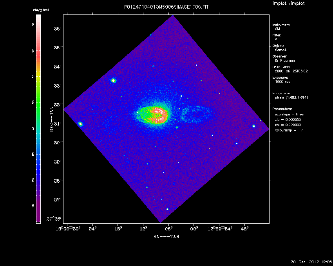Click the 'RA---TAN' axis label
This screenshot has height=266, width=333.
[166, 237]
